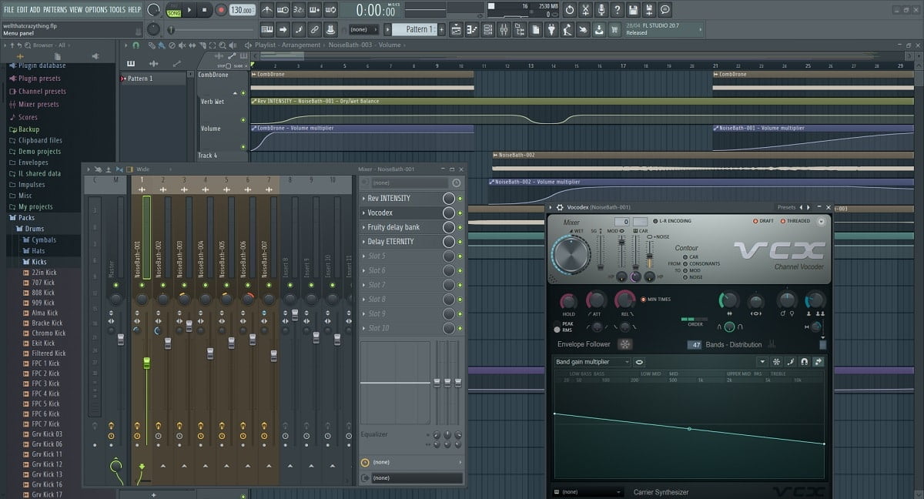
Task: Click the red record button
Action: 221,10
